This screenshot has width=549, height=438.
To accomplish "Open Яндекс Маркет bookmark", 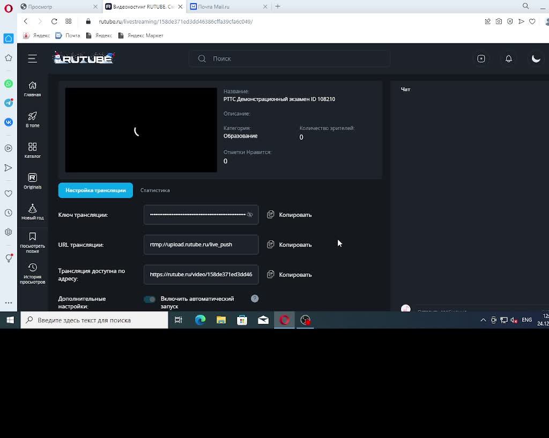I will (141, 35).
